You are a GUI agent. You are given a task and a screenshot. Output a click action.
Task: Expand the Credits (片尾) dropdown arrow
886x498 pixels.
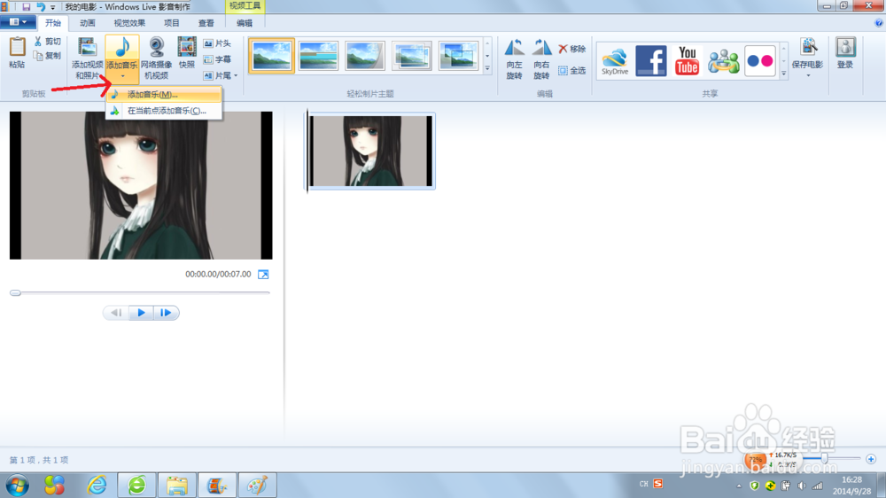(236, 75)
